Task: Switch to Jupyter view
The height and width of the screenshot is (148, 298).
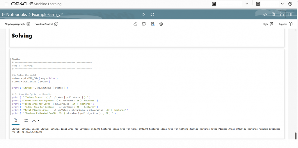Action: click(285, 24)
